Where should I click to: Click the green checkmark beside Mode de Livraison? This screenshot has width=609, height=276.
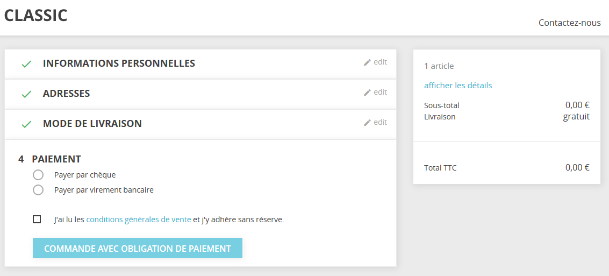pos(26,124)
